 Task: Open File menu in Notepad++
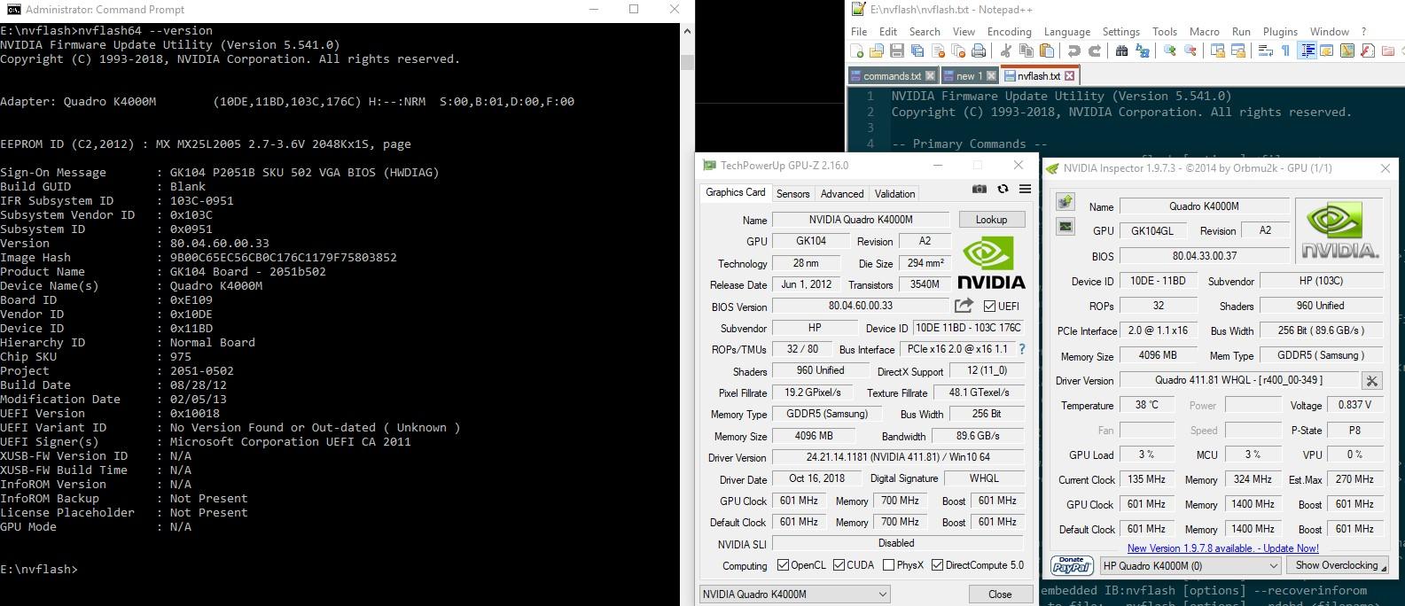[859, 31]
